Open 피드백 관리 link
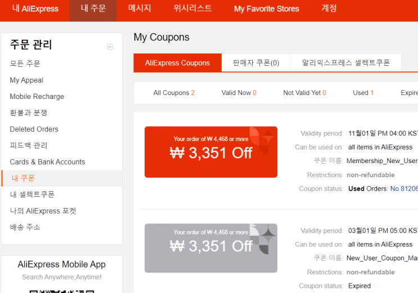 [x=29, y=146]
